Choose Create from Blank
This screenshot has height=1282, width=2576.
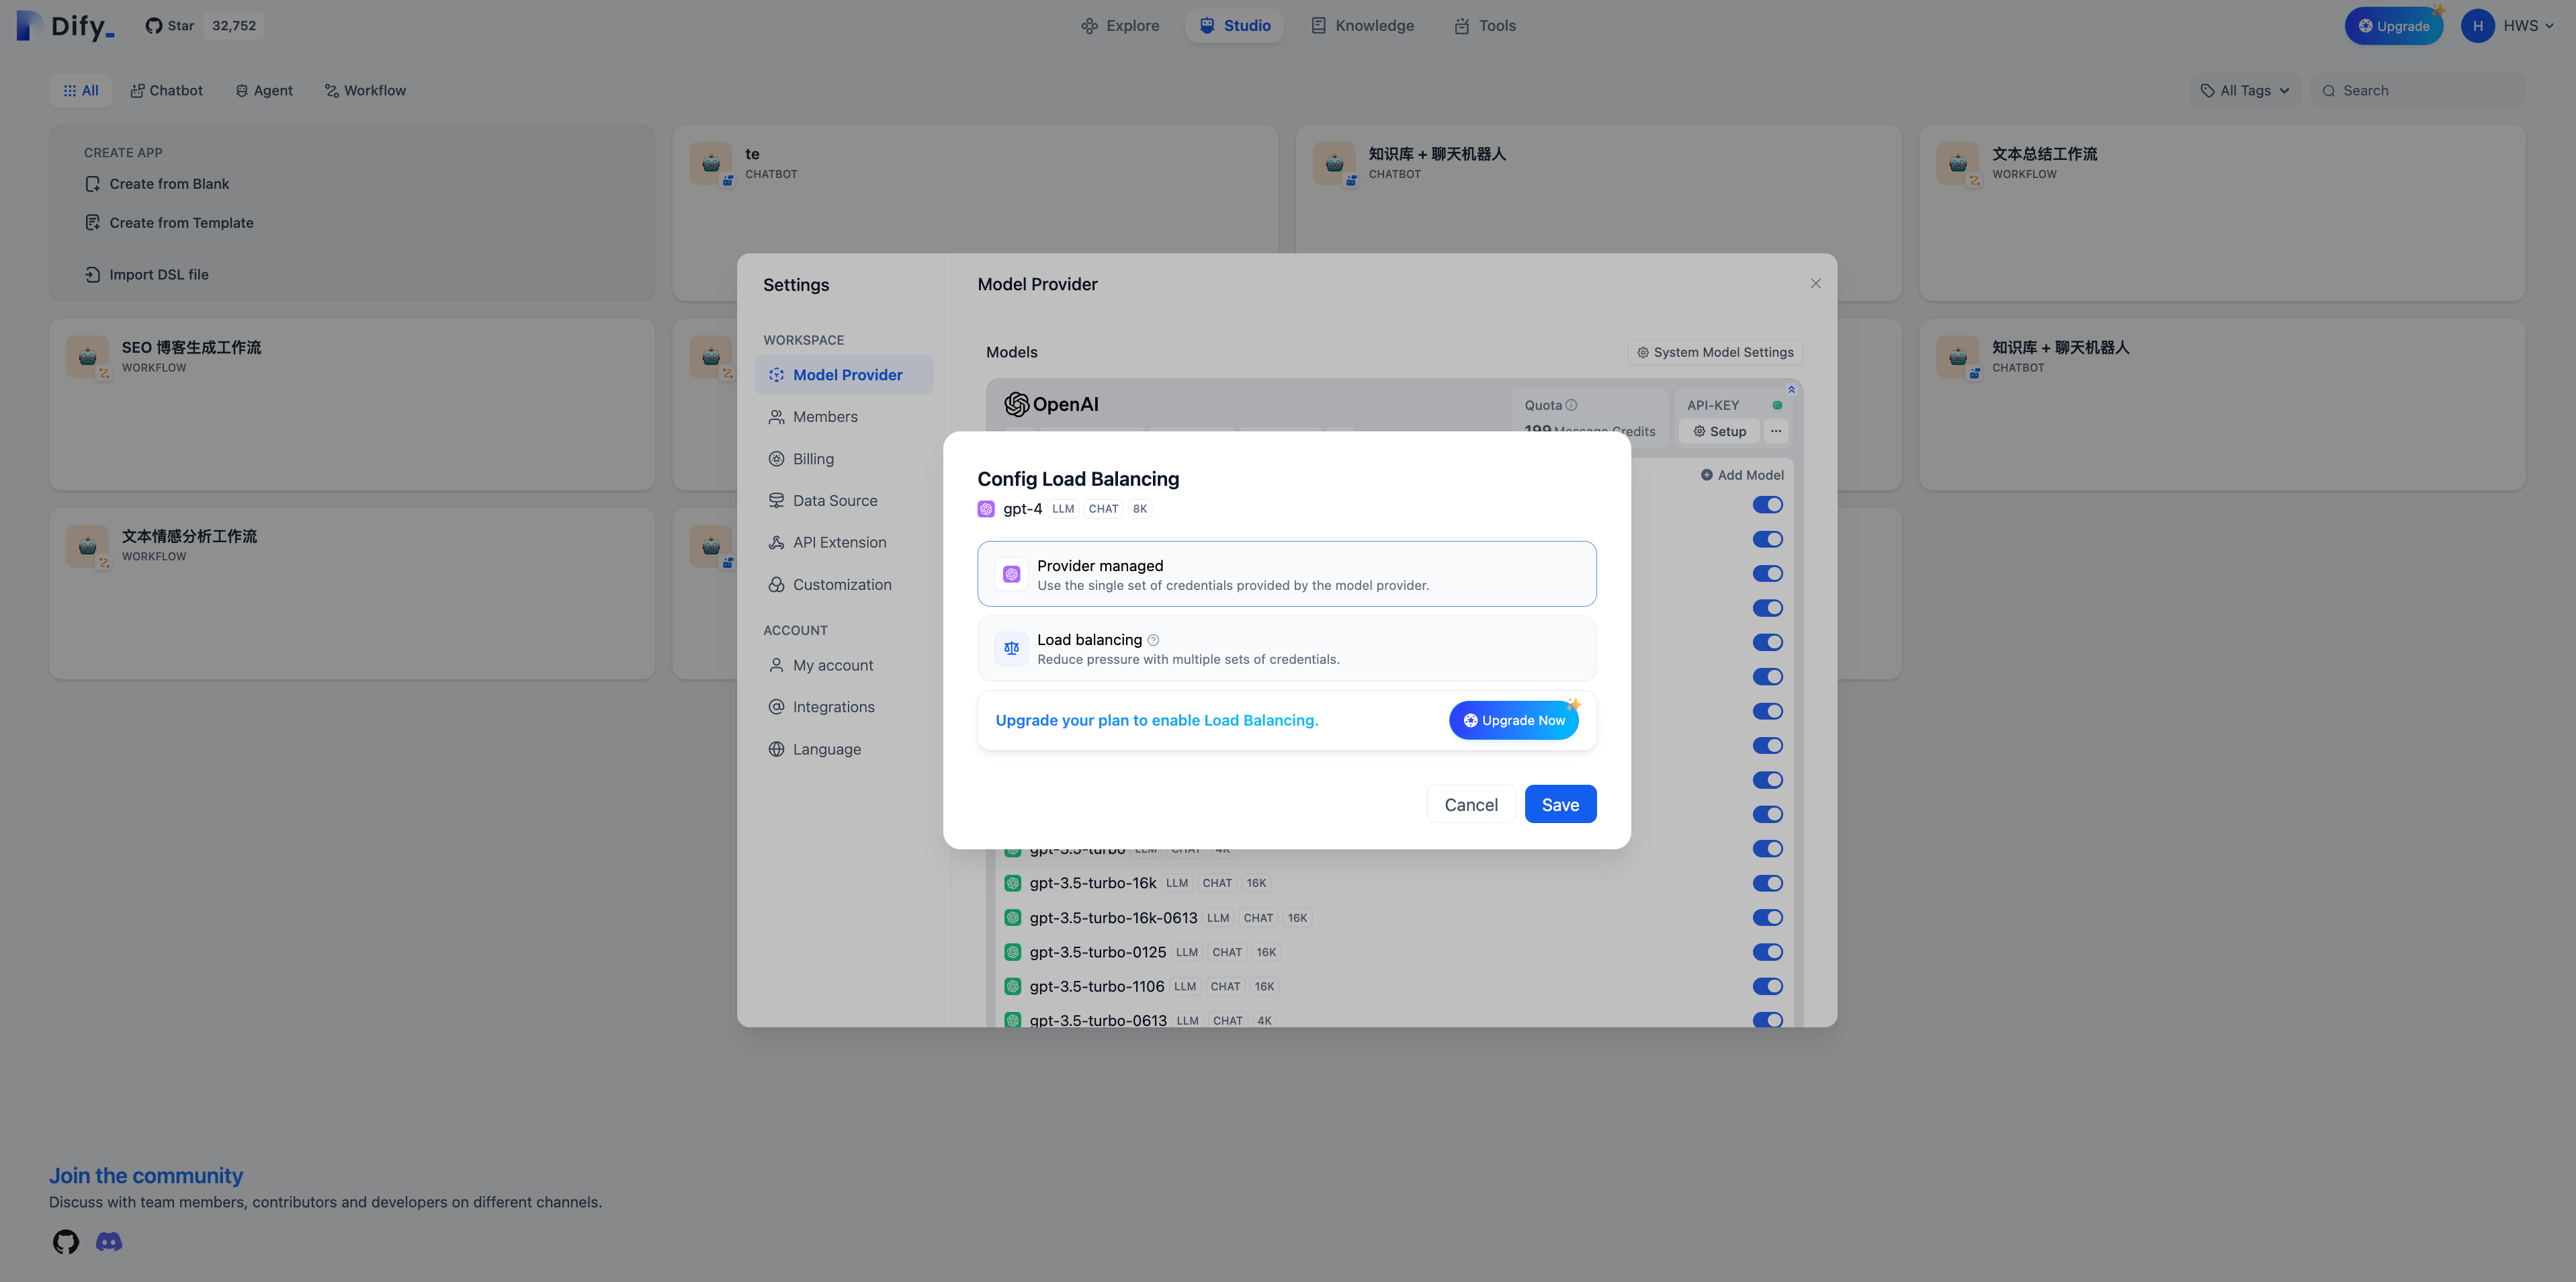coord(158,184)
